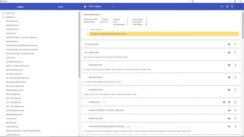Click the crown icon on ApachiiHair.esm card
The height and width of the screenshot is (137, 244).
(229, 118)
